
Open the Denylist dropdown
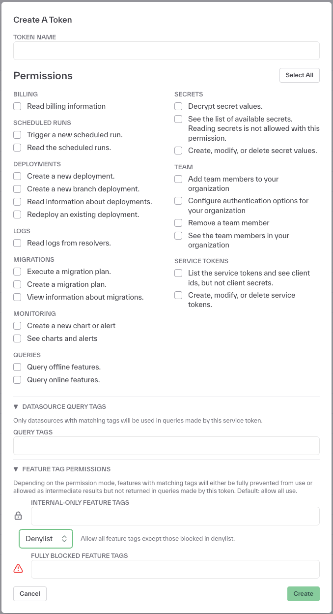click(46, 539)
